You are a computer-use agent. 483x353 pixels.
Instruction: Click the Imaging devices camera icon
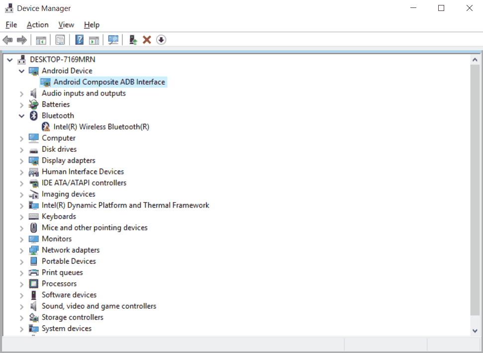(x=33, y=194)
